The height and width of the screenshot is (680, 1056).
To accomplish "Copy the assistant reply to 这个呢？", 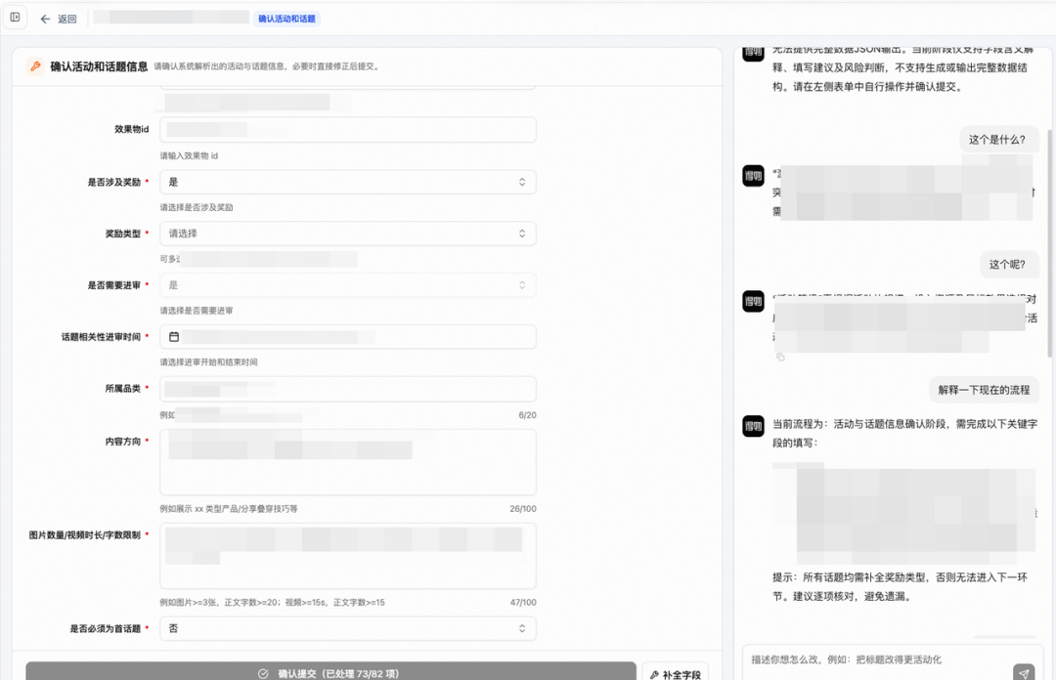I will click(x=780, y=357).
